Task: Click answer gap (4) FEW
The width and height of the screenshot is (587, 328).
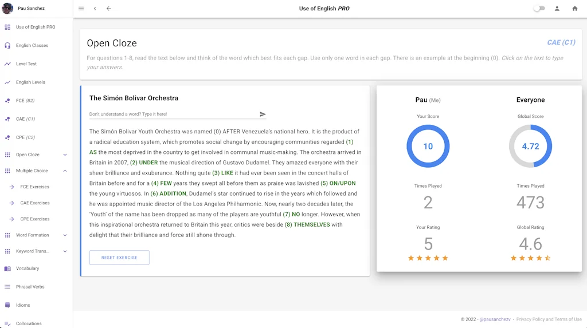Action: coord(161,183)
